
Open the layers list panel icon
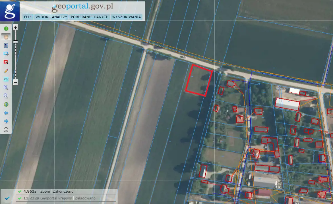[6, 45]
